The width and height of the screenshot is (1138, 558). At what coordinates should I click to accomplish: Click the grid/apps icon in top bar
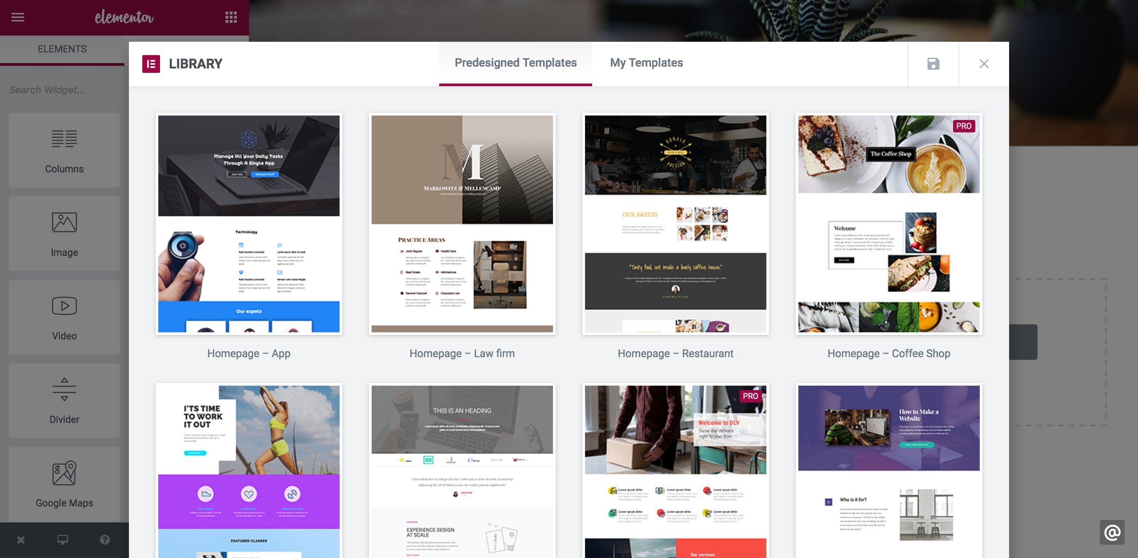tap(232, 17)
